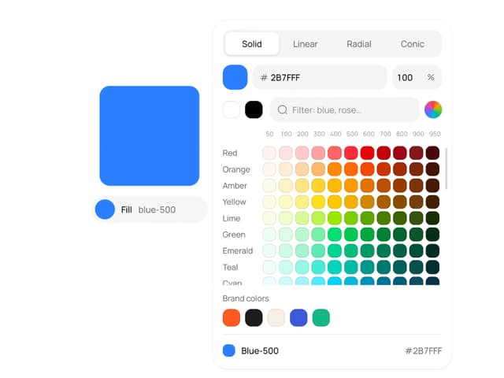Screen dimensions: 504x378
Task: Choose the green brand color
Action: [321, 317]
